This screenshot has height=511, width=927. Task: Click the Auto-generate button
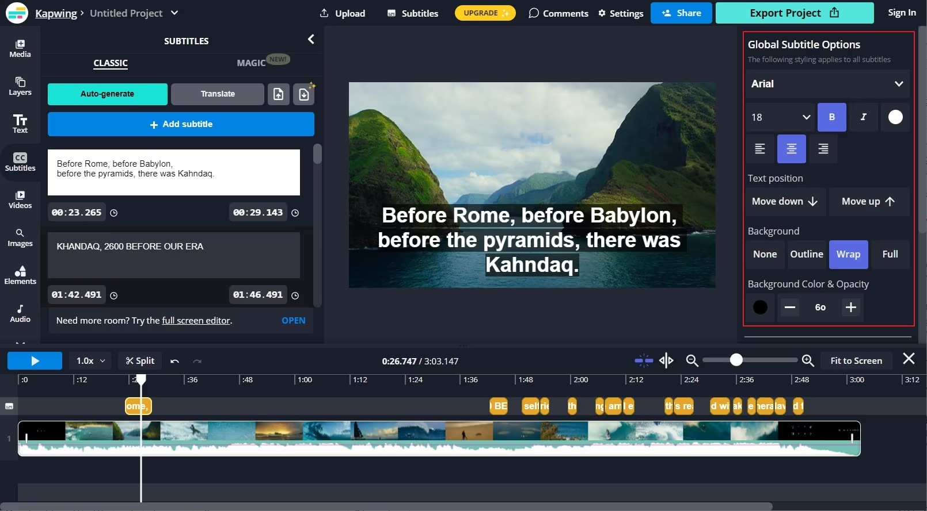click(x=108, y=94)
